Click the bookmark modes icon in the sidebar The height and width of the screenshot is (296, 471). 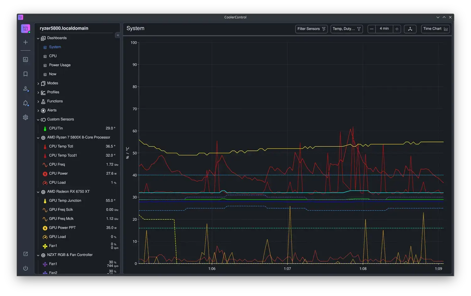tap(25, 74)
